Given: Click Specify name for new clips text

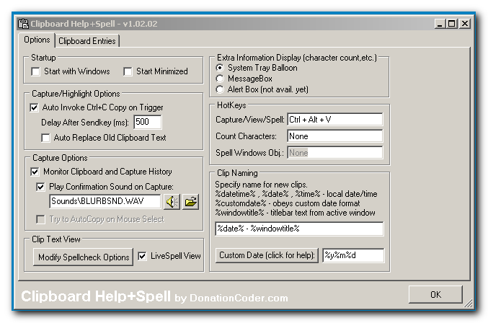Looking at the screenshot, I should [x=261, y=185].
